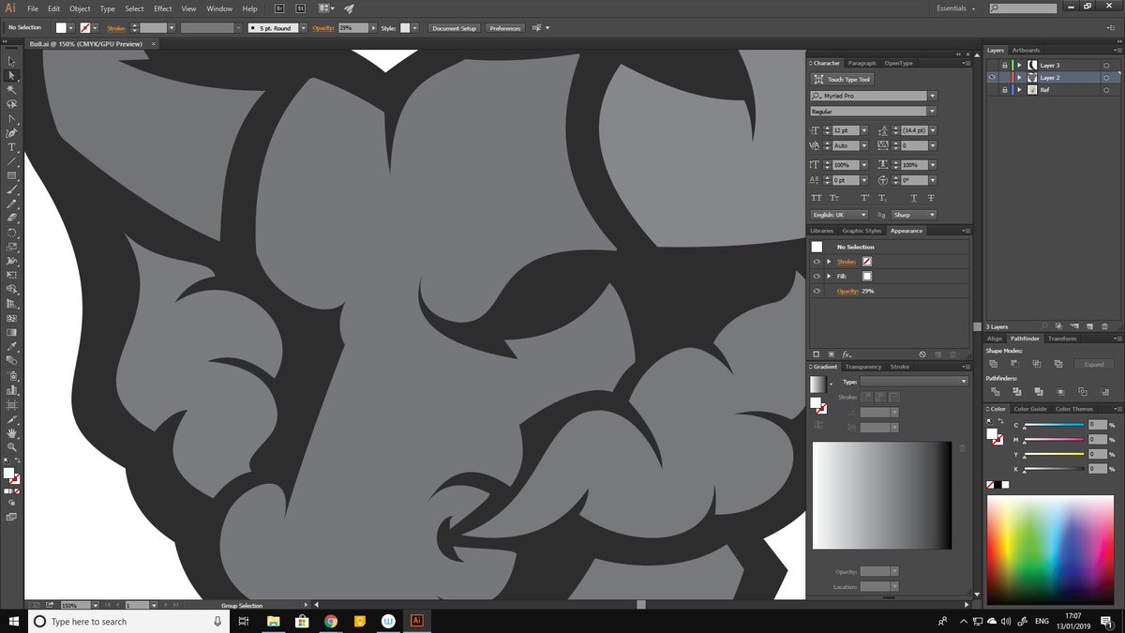Click Cyan slider in Color panel
1125x633 pixels.
click(x=1054, y=427)
